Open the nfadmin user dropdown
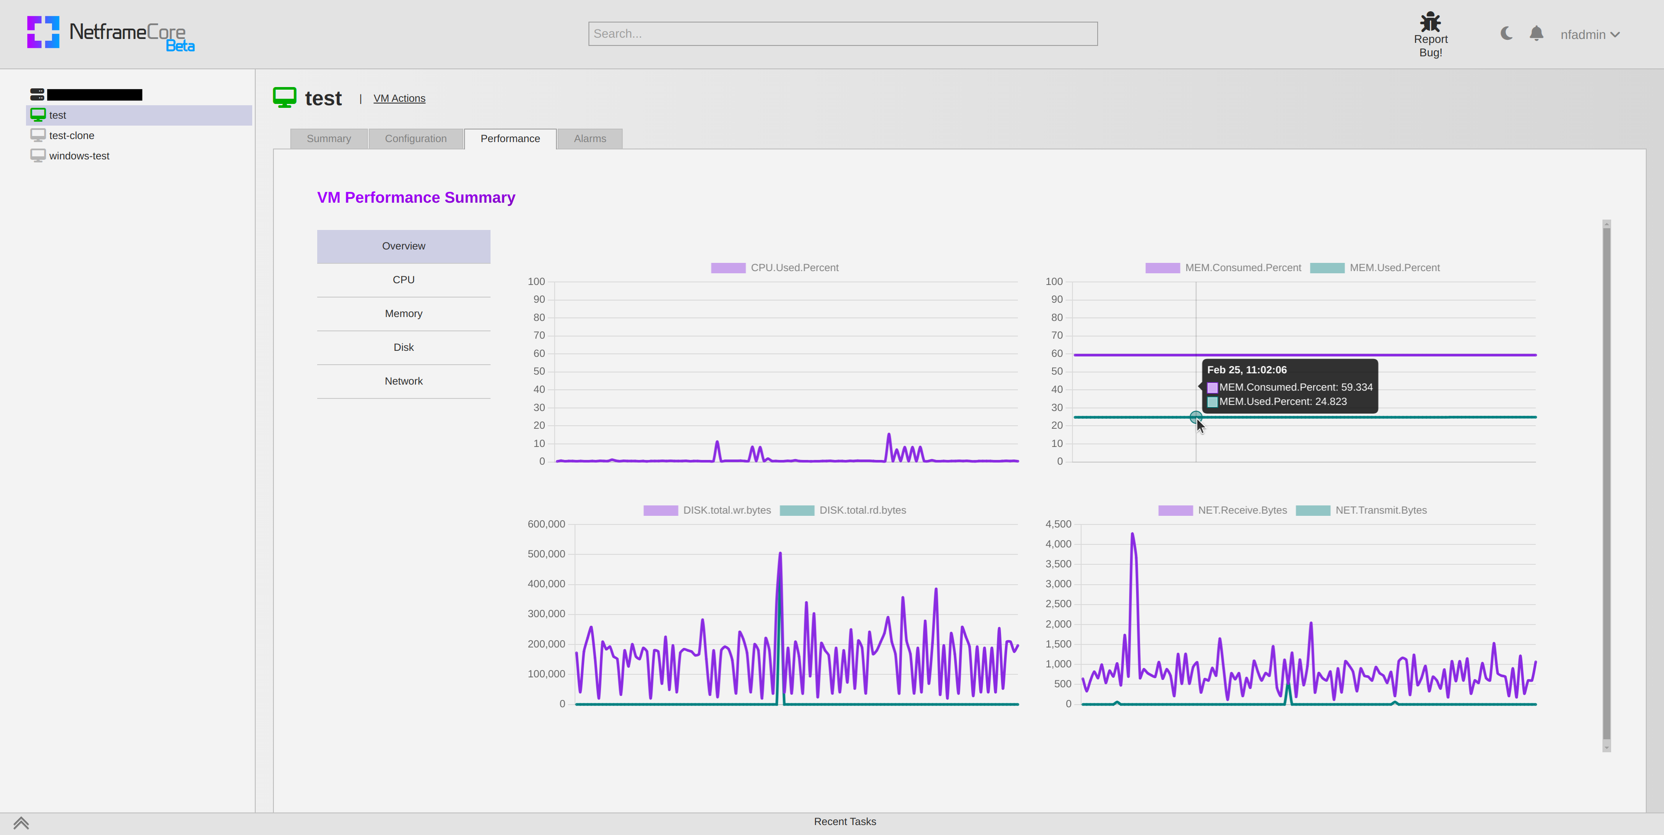Image resolution: width=1664 pixels, height=835 pixels. coord(1590,35)
